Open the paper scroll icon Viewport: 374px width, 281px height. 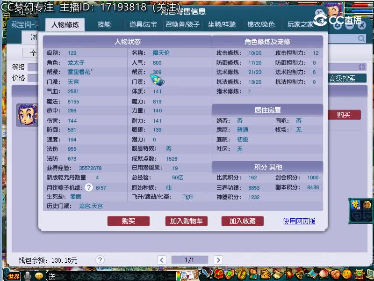277,274
